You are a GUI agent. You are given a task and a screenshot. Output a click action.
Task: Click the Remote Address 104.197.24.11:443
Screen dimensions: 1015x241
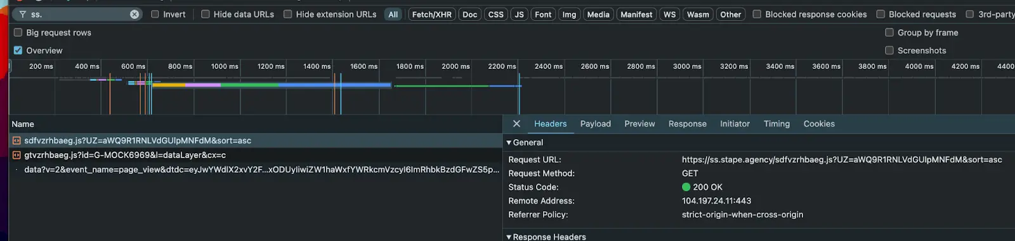(x=716, y=201)
